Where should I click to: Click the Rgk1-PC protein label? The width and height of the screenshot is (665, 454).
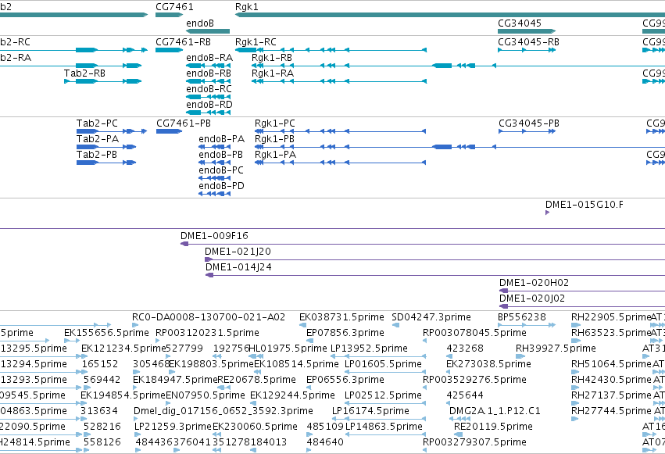pyautogui.click(x=275, y=123)
